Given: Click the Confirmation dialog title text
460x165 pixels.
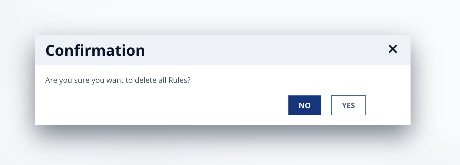Looking at the screenshot, I should pyautogui.click(x=95, y=51).
